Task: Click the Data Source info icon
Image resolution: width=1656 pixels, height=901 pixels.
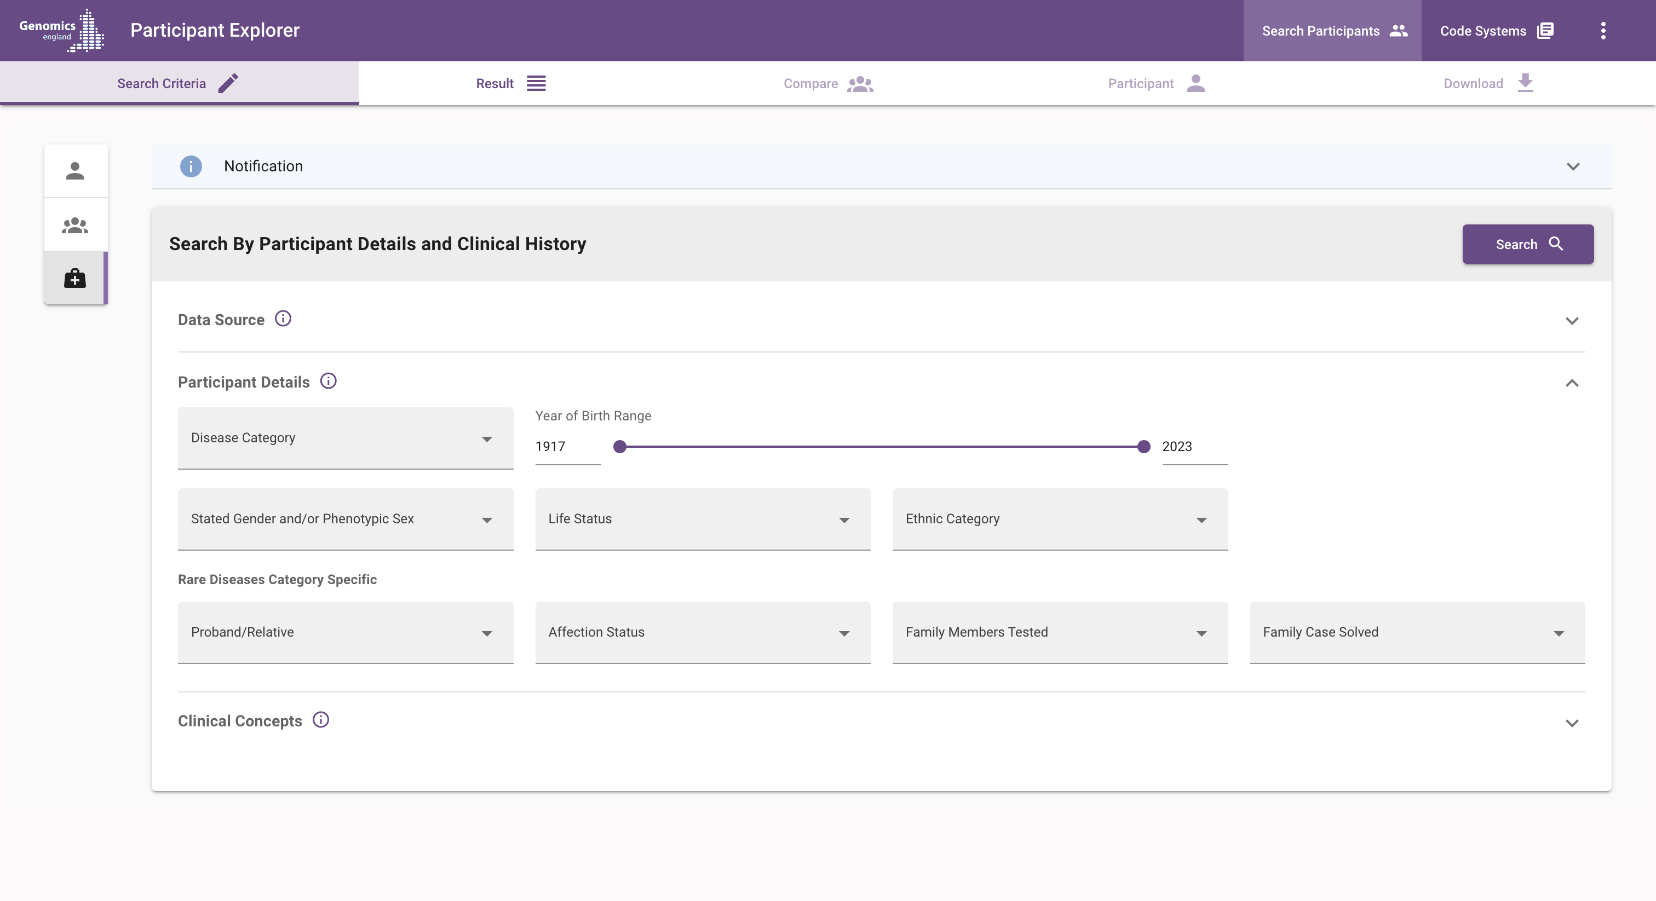Action: (x=283, y=319)
